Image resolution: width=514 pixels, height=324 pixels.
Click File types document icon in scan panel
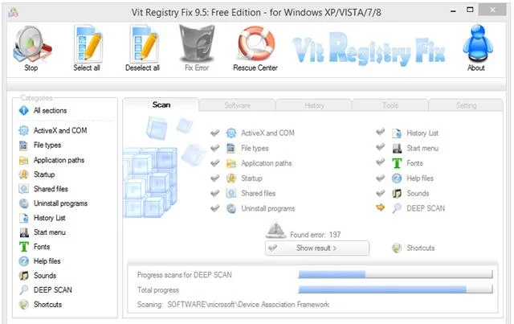pos(231,148)
